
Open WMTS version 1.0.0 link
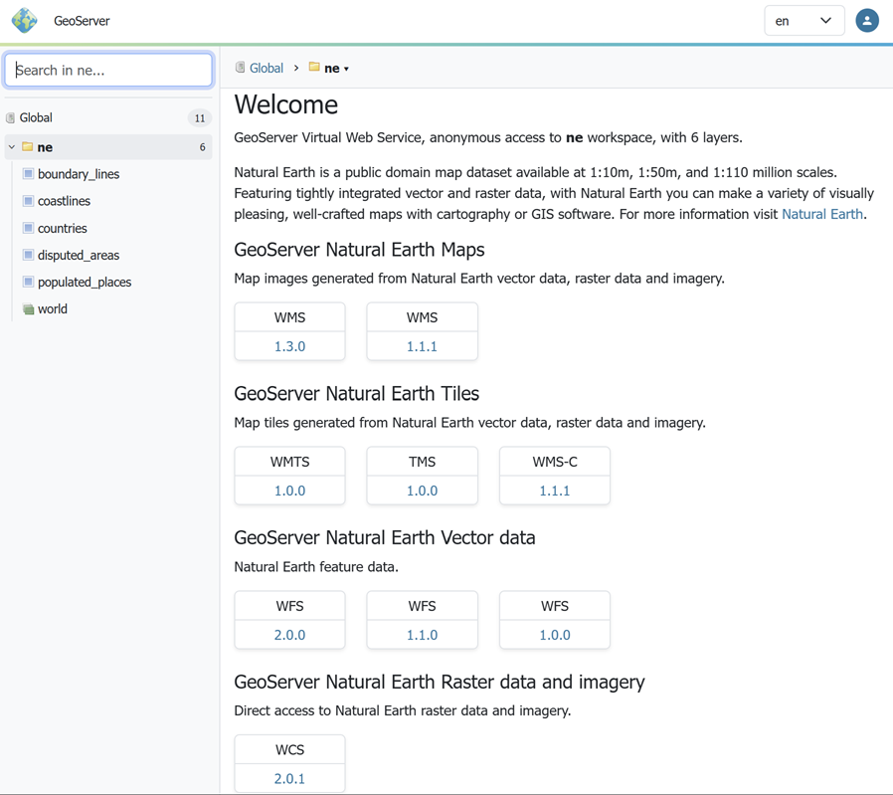pyautogui.click(x=289, y=491)
